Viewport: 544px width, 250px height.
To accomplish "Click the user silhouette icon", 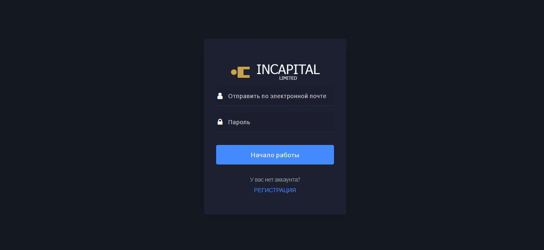I will (x=220, y=96).
